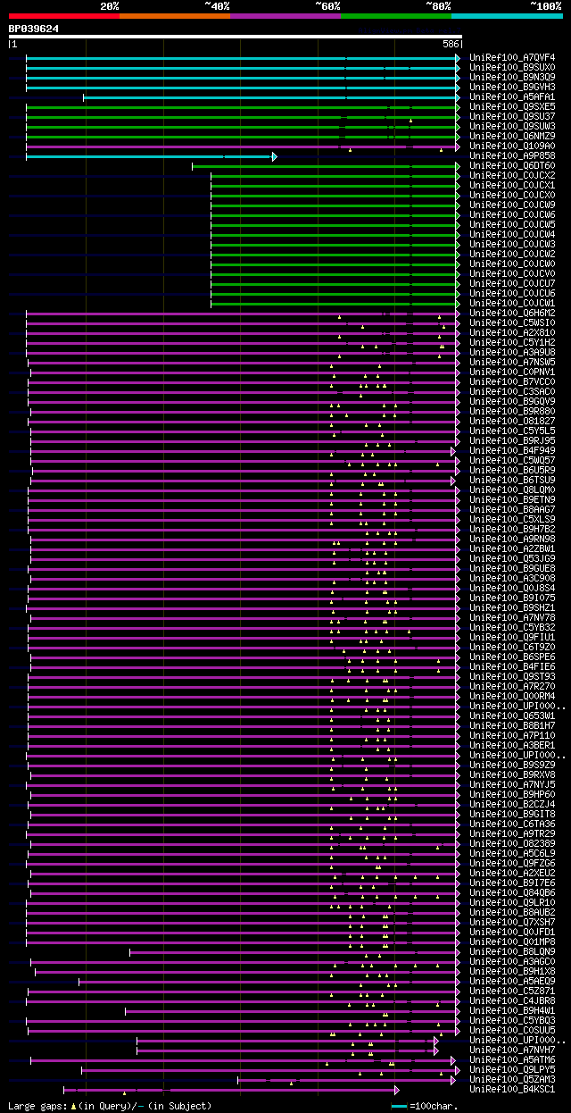Open hit UniRef100_B9GVH3

[x=512, y=87]
